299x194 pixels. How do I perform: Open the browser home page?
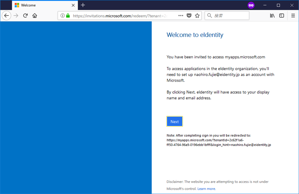tap(35, 16)
